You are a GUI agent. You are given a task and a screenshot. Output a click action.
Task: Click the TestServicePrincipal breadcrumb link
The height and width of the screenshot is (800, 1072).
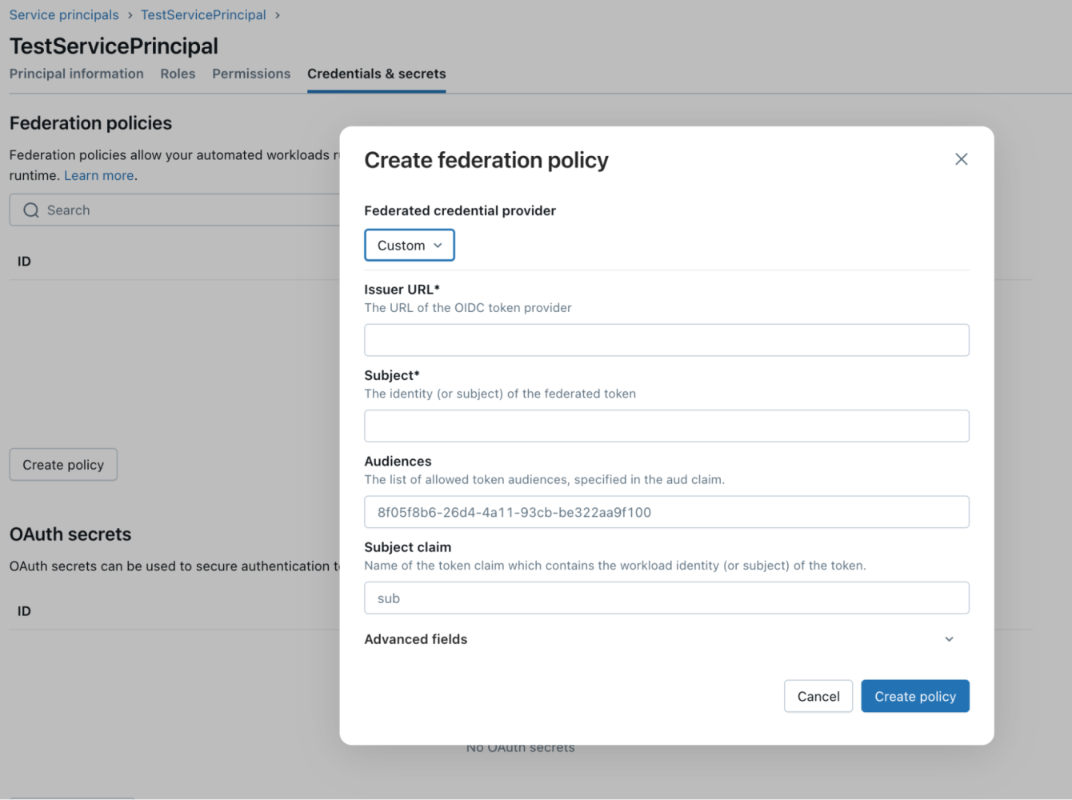(203, 14)
